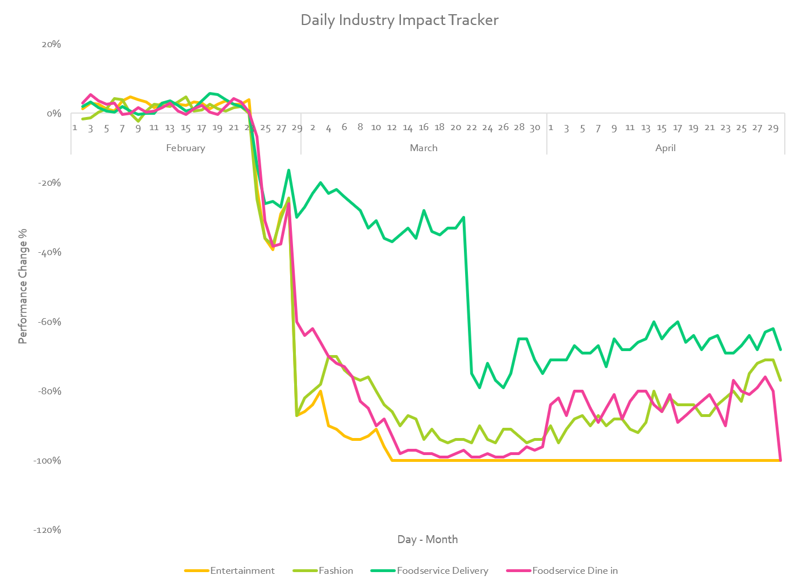Select the Day - Month axis title
This screenshot has height=588, width=799.
point(427,540)
